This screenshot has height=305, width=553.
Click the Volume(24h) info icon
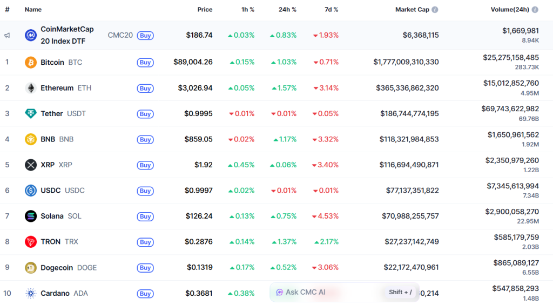(x=535, y=10)
